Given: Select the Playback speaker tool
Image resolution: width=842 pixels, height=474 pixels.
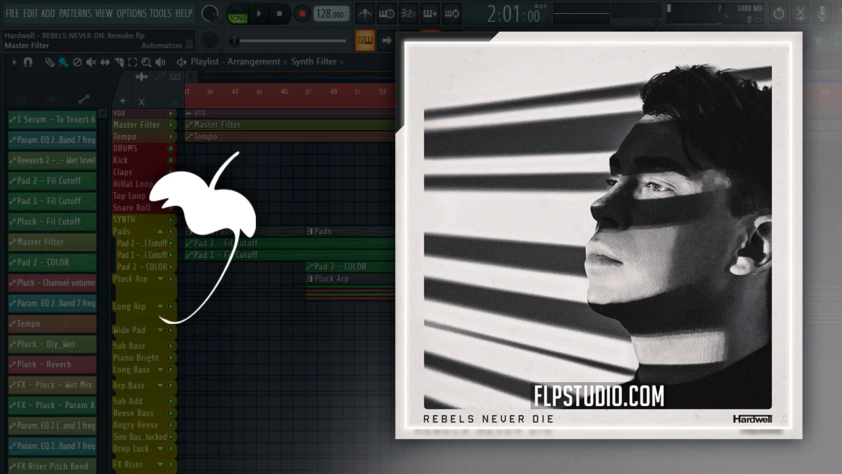Looking at the screenshot, I should (x=160, y=62).
